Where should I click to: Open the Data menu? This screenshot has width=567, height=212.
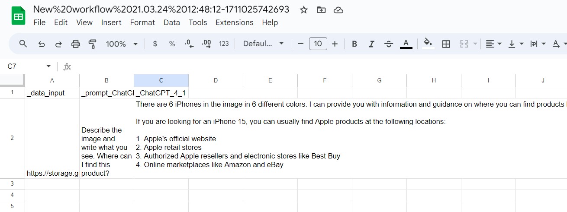click(x=171, y=22)
